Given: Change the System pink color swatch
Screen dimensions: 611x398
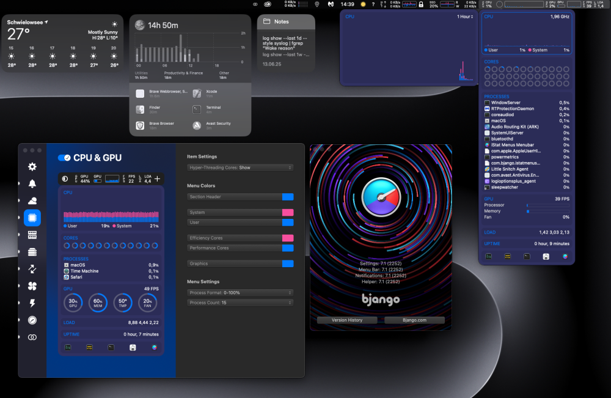Looking at the screenshot, I should pyautogui.click(x=288, y=212).
